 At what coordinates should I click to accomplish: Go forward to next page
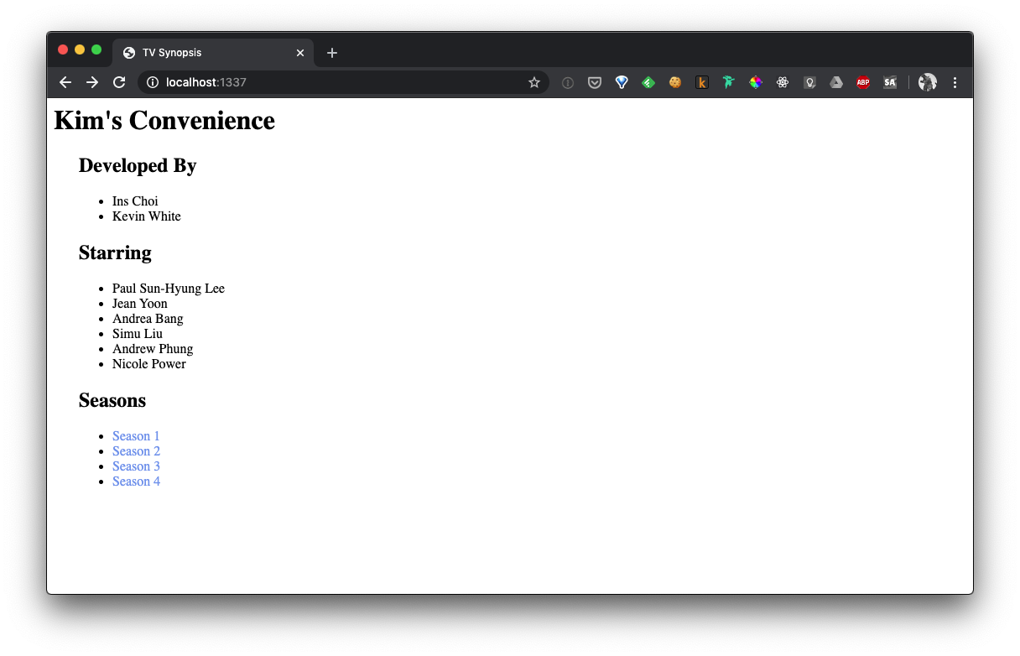pos(92,82)
